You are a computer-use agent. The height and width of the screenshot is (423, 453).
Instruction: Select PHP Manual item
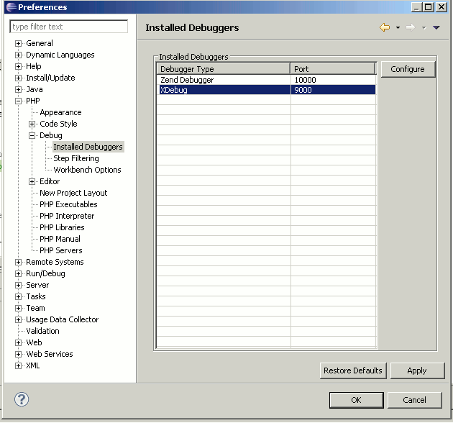tap(60, 239)
